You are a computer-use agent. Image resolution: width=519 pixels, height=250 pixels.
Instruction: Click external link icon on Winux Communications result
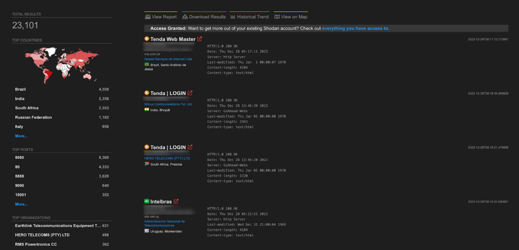190,93
